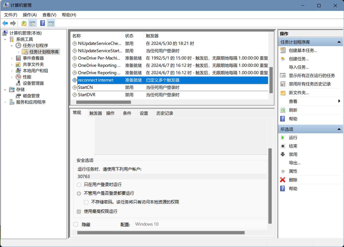Check the 隐藏 checkbox
Viewport: 344px width, 247px height.
coord(76,224)
